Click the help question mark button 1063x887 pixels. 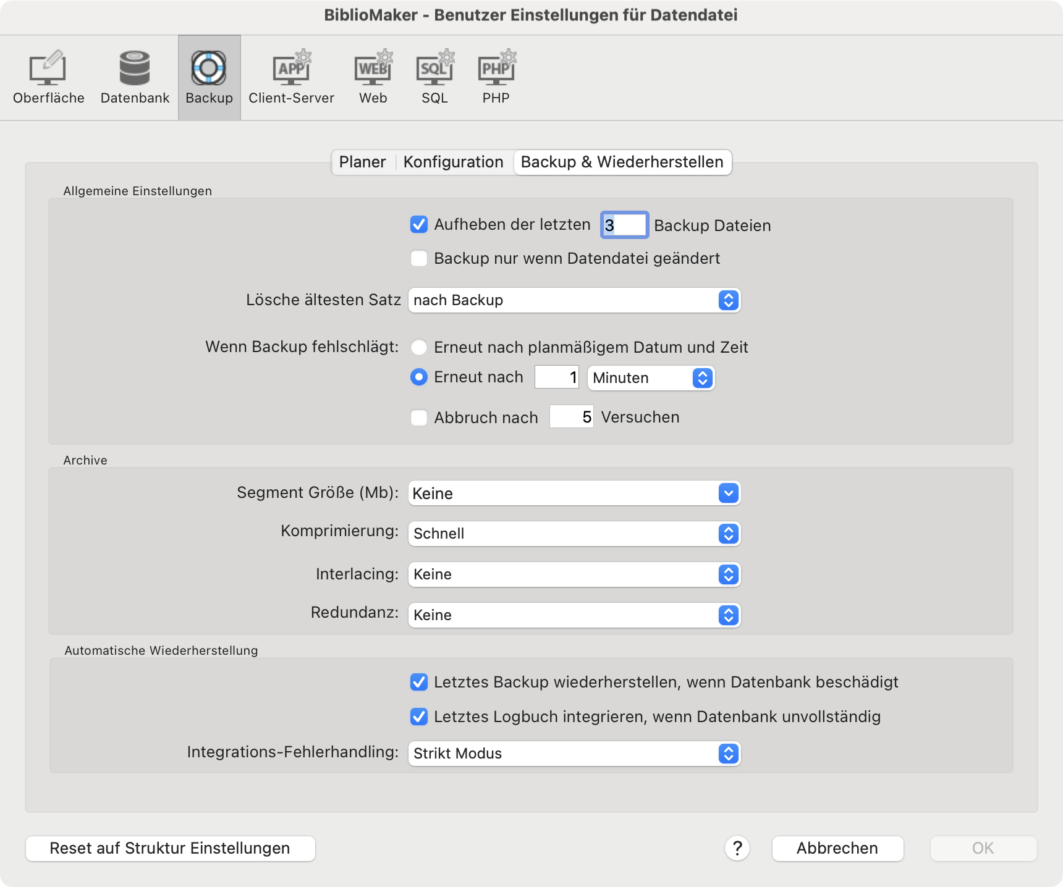(737, 848)
